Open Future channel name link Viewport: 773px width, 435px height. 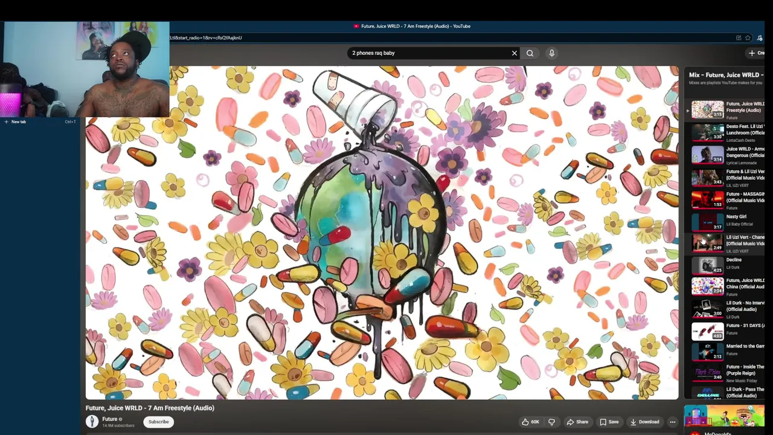click(109, 419)
